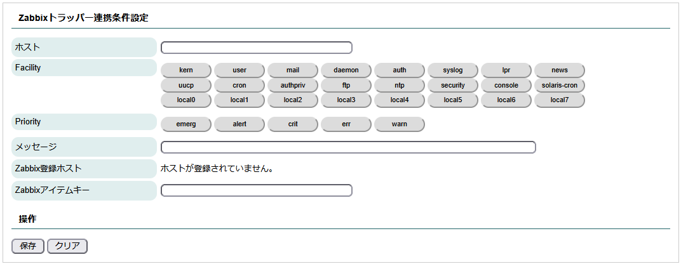The image size is (681, 264).
Task: Click the クリア button
Action: [x=67, y=246]
